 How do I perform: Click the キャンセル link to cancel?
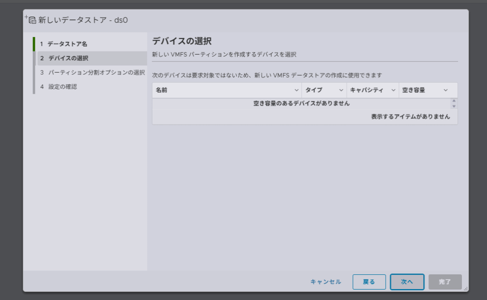(326, 282)
